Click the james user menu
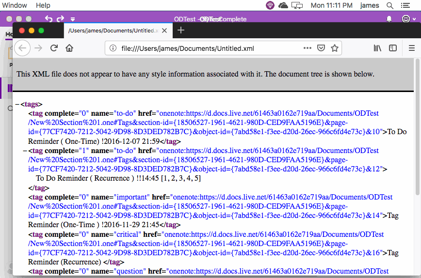Viewport: 421px width, 278px height. point(370,5)
